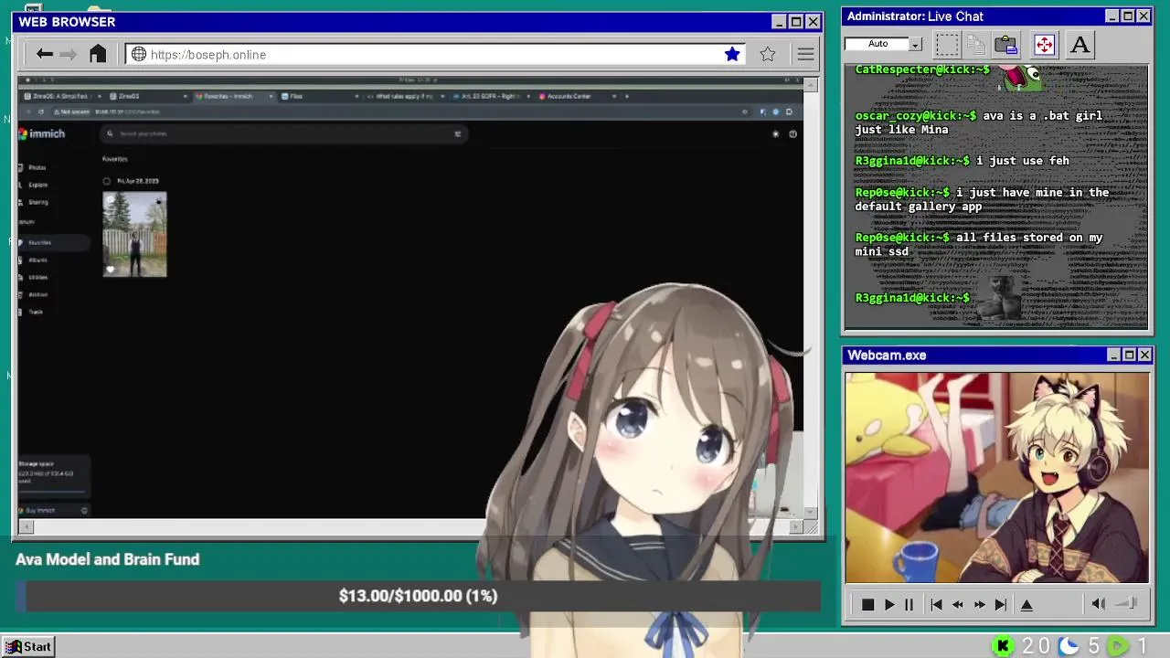Click the filled blue bookmark star
Viewport: 1170px width, 658px height.
[732, 55]
